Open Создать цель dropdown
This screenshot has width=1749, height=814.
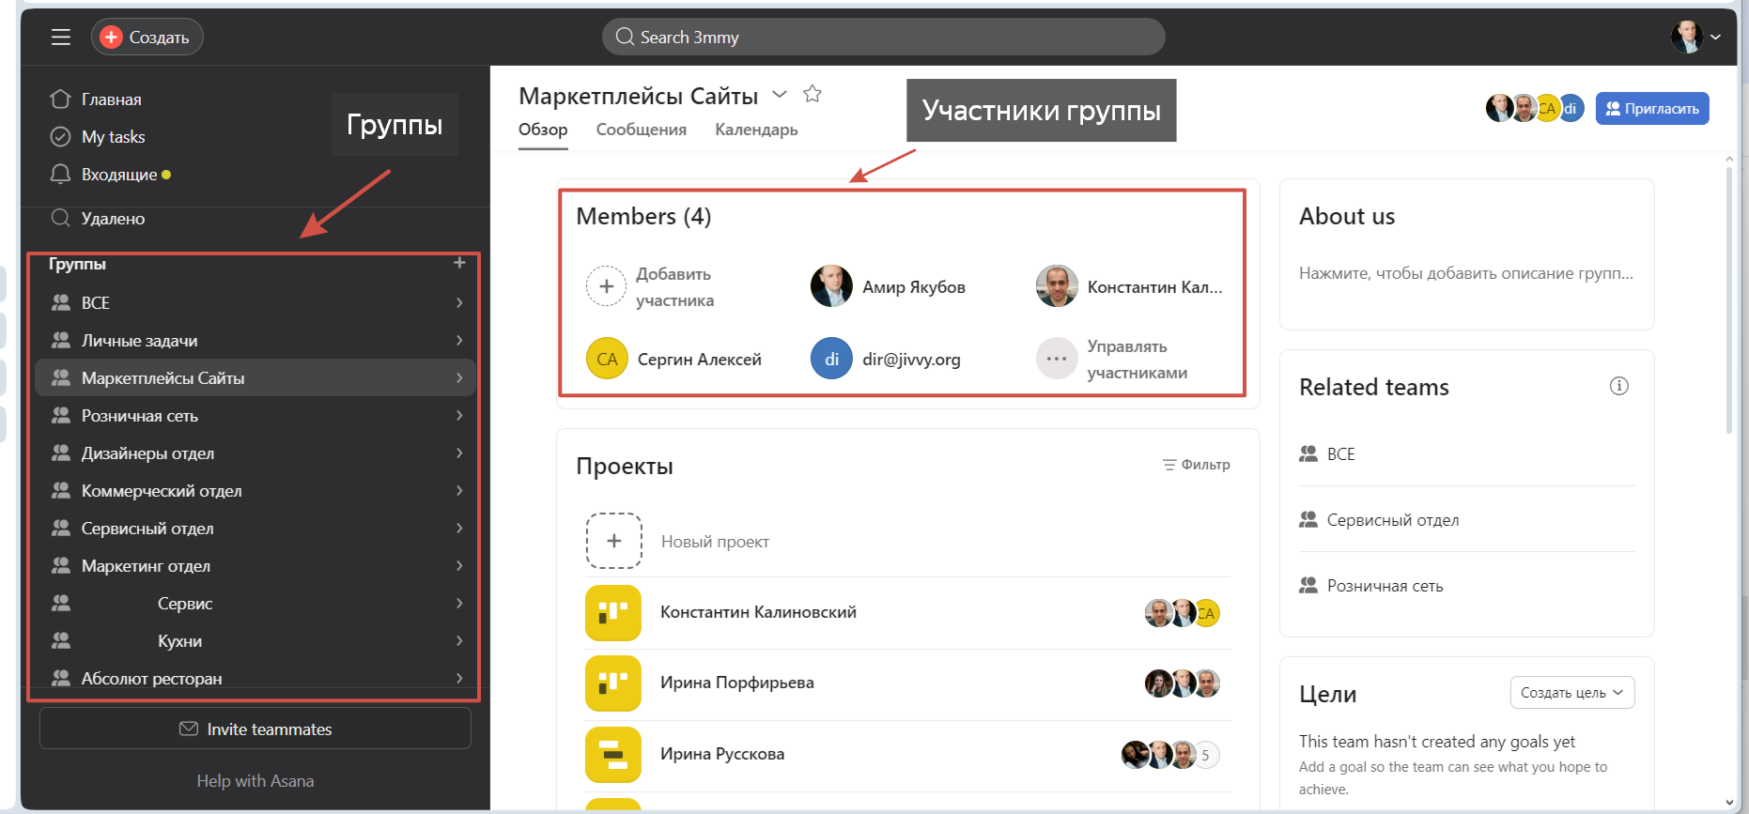pyautogui.click(x=1572, y=693)
